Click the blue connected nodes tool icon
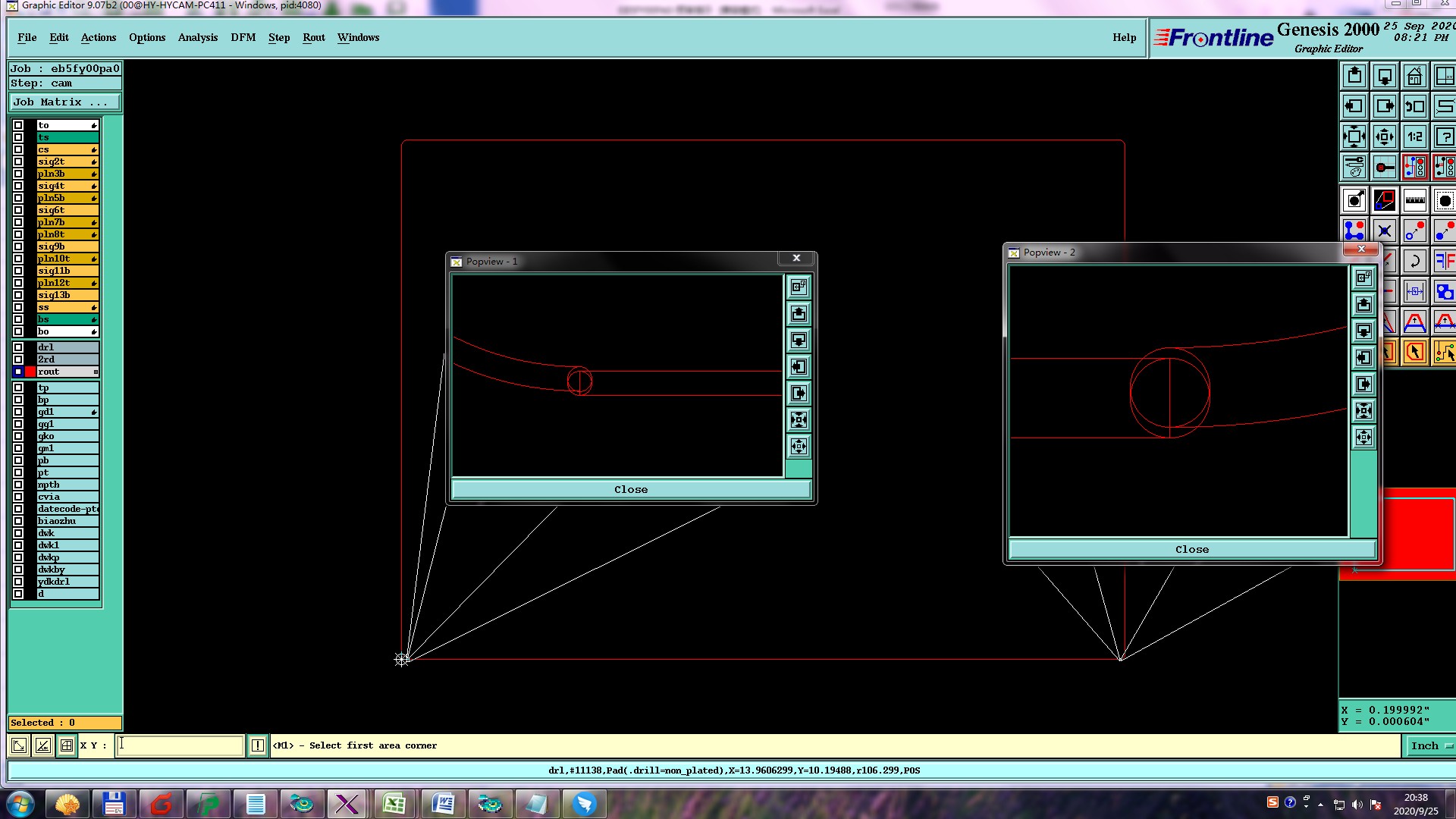The width and height of the screenshot is (1456, 819). 1354,231
